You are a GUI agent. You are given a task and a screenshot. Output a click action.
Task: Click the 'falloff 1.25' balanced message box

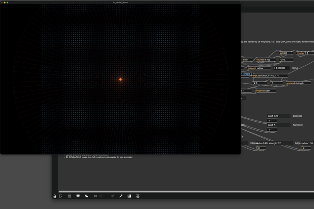pos(279,116)
